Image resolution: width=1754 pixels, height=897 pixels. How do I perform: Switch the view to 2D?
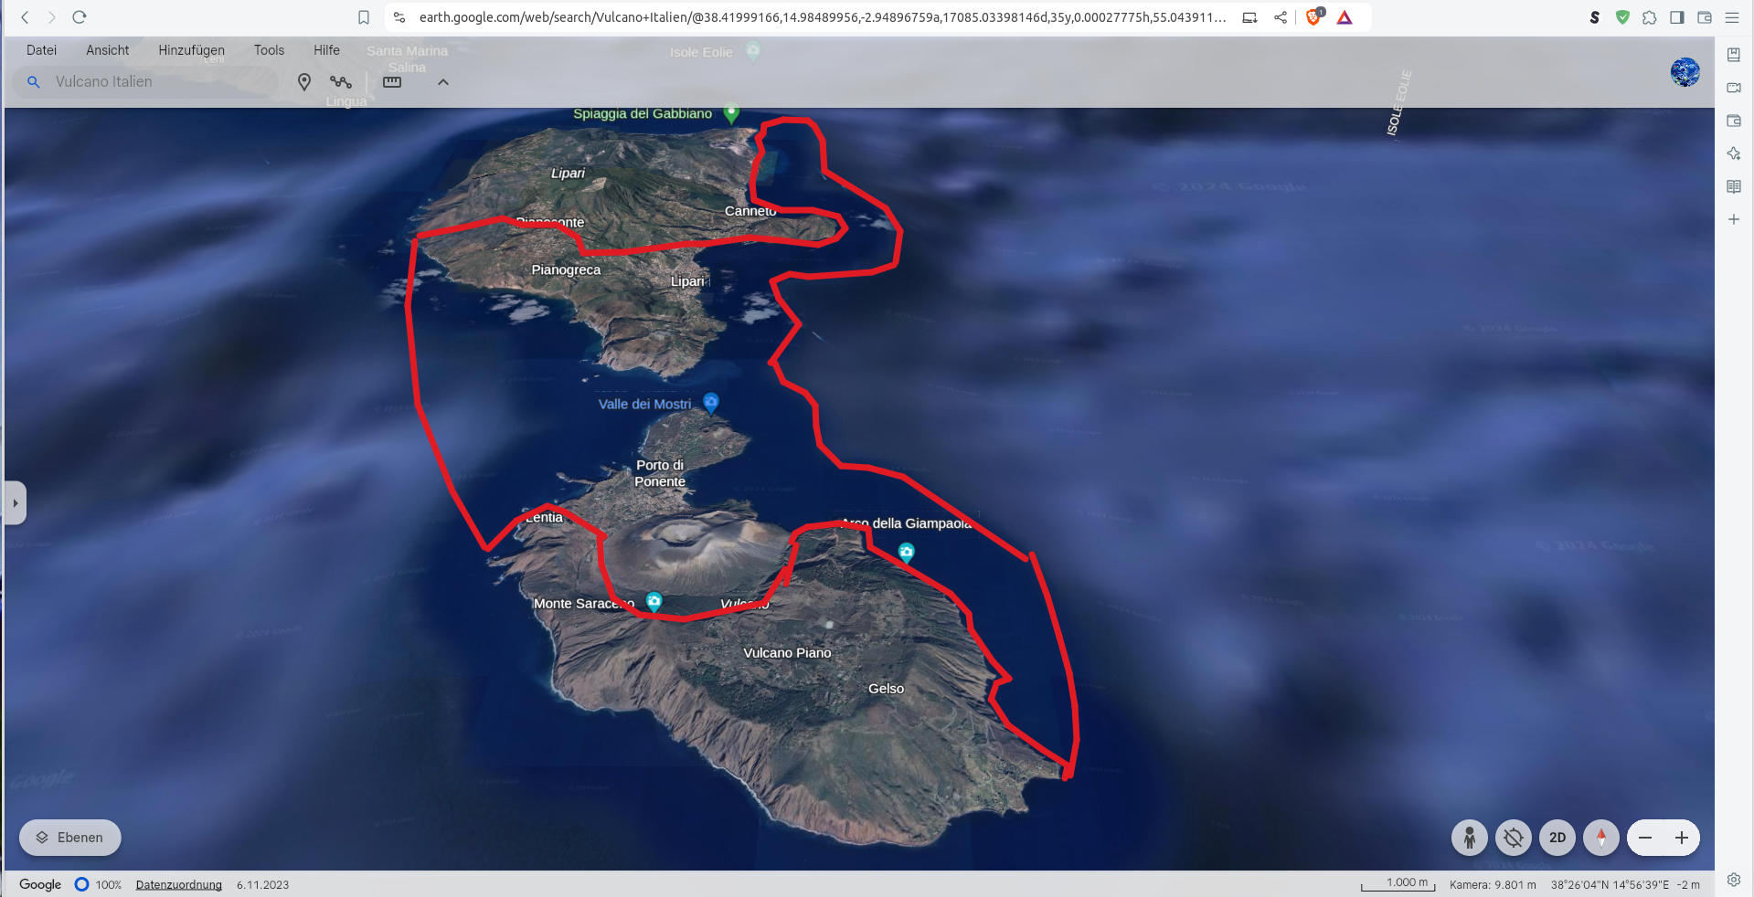(1557, 838)
